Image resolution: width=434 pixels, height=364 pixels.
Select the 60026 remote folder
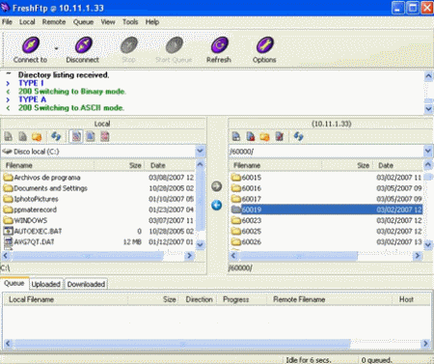tap(326, 241)
